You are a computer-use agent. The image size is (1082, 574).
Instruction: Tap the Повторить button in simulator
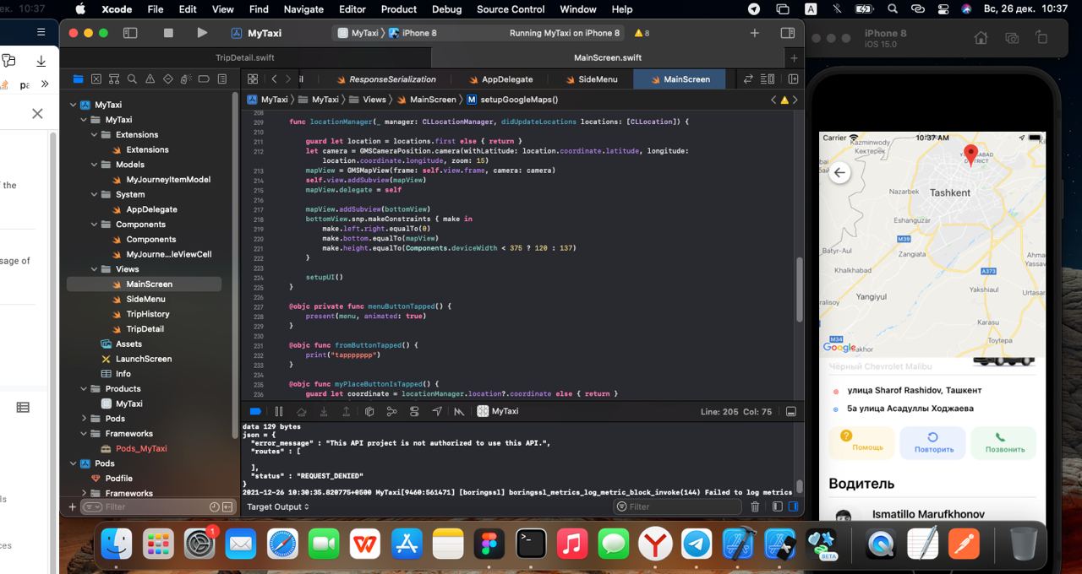click(x=933, y=442)
